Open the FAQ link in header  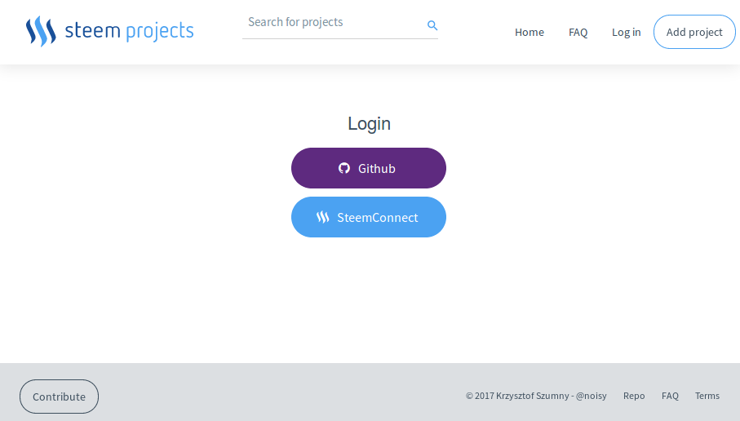[x=578, y=32]
